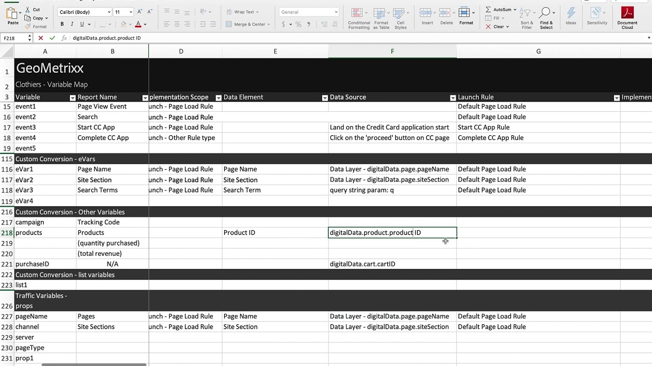Click the Clear button
Screen dimensions: 652x366
pos(497,26)
